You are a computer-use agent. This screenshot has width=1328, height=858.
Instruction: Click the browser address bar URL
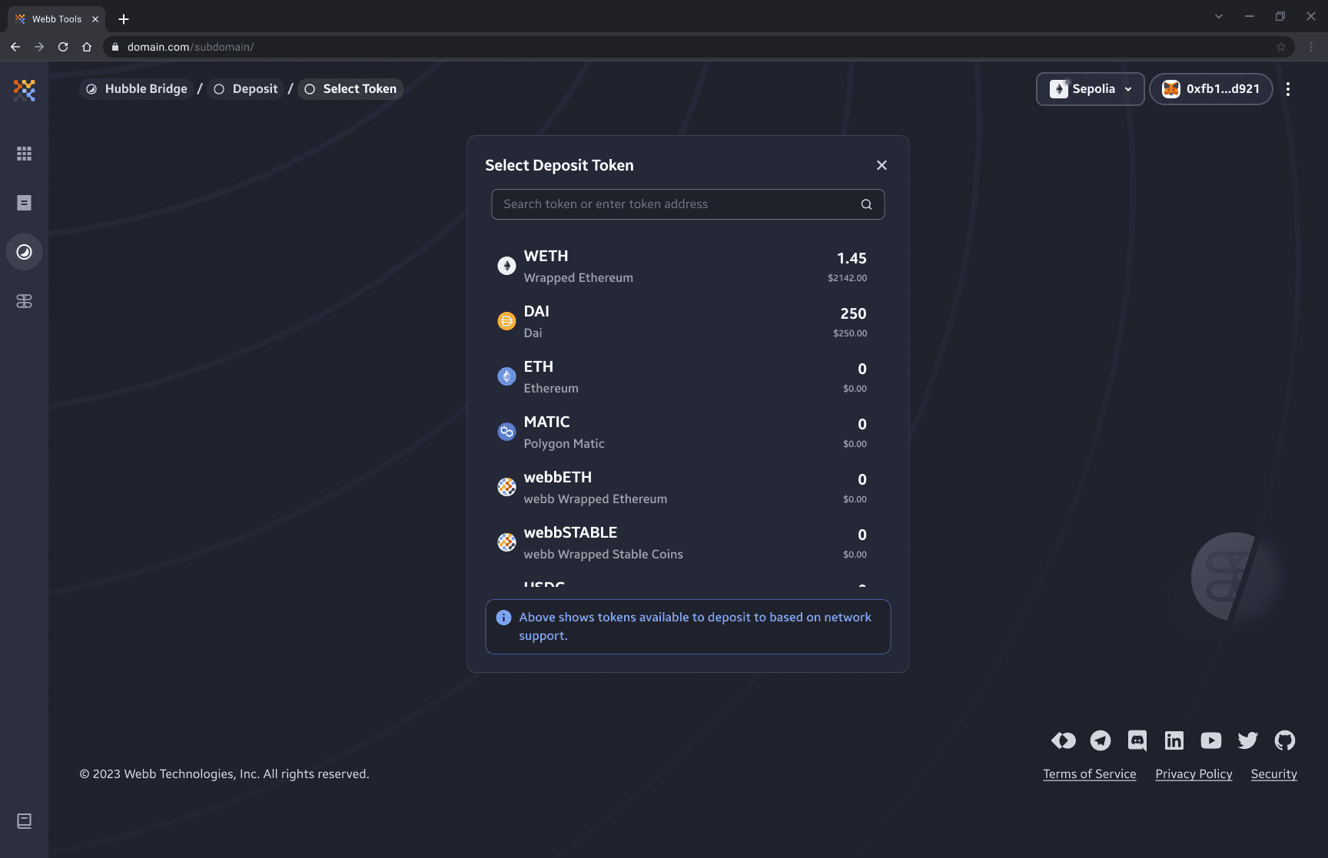[191, 47]
